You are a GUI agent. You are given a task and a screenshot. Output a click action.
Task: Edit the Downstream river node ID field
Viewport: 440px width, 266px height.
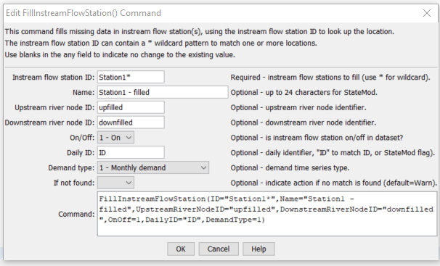(131, 122)
